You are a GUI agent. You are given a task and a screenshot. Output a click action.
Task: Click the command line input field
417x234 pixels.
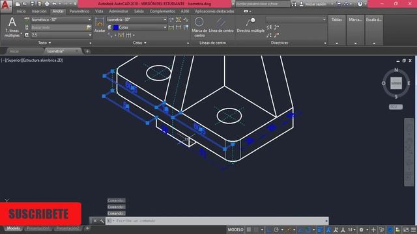coord(217,221)
